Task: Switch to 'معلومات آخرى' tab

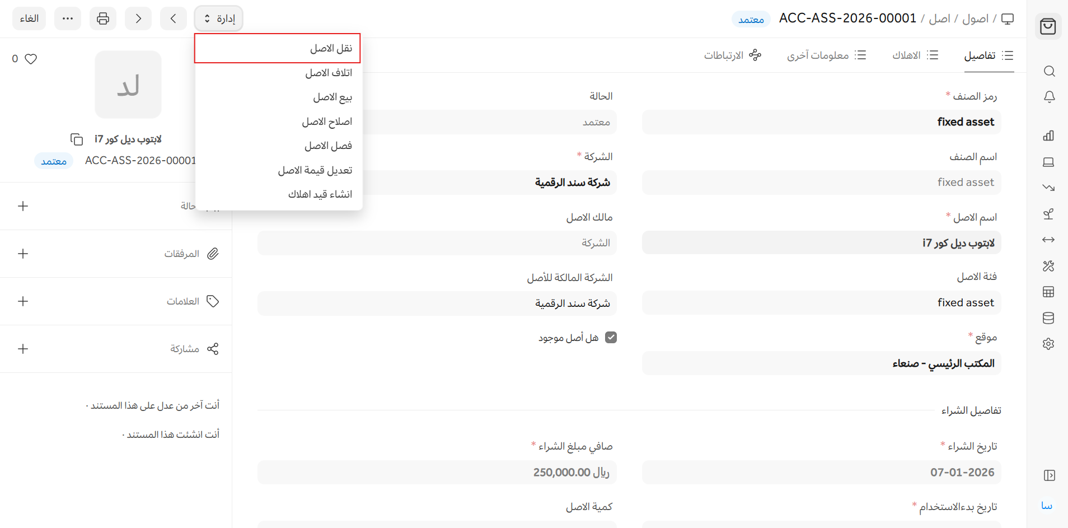Action: [826, 55]
